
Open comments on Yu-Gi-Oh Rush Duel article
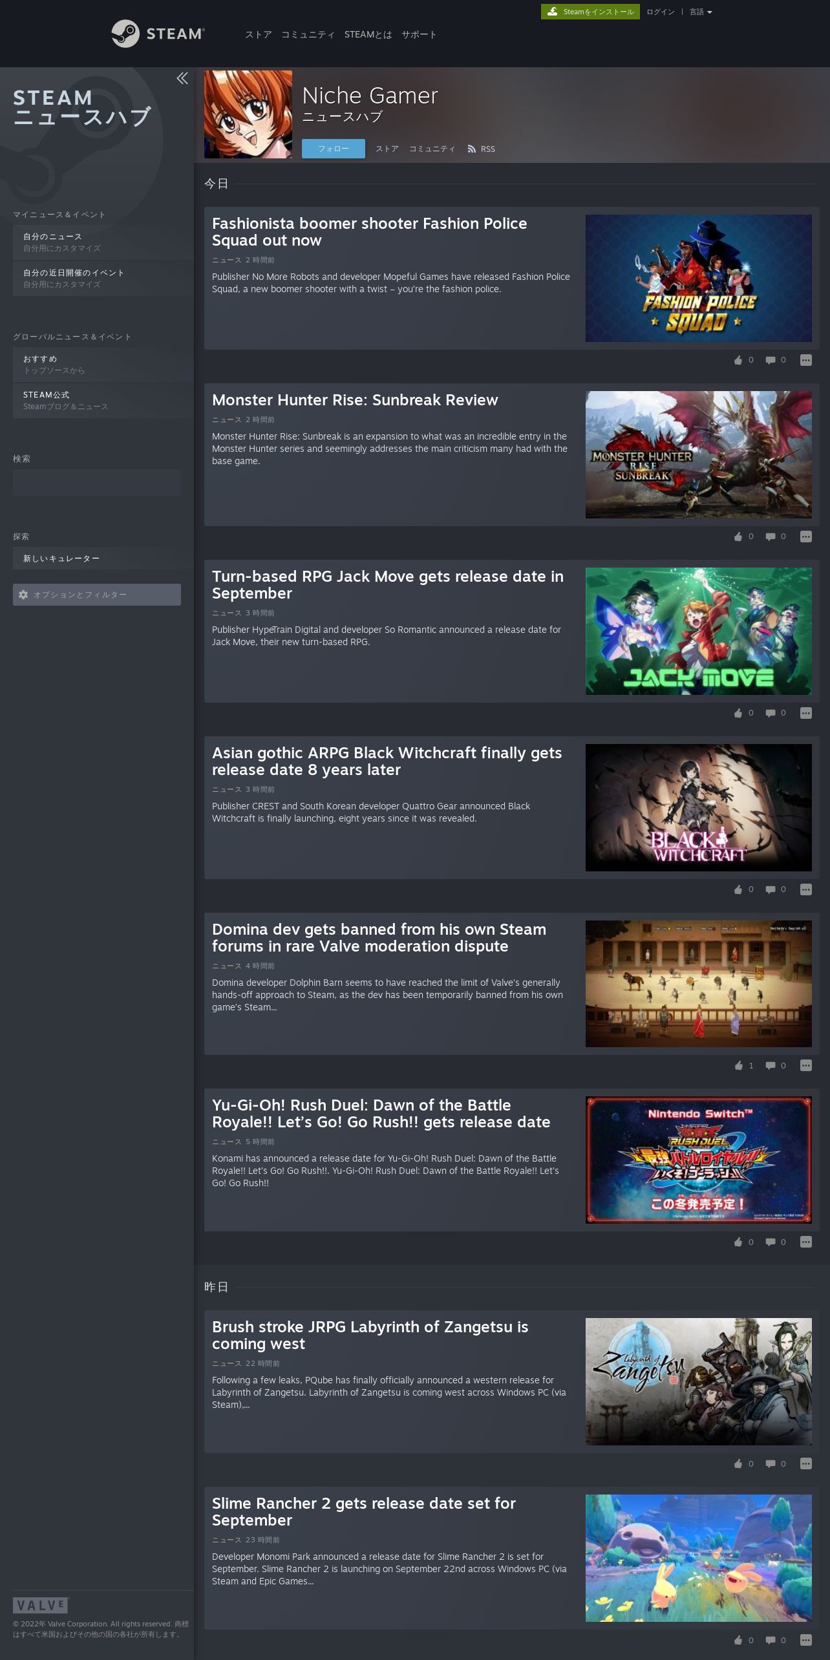[x=771, y=1242]
